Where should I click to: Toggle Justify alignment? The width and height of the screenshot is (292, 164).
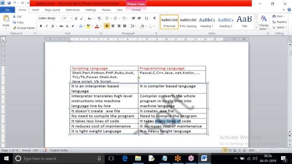pyautogui.click(x=125, y=26)
